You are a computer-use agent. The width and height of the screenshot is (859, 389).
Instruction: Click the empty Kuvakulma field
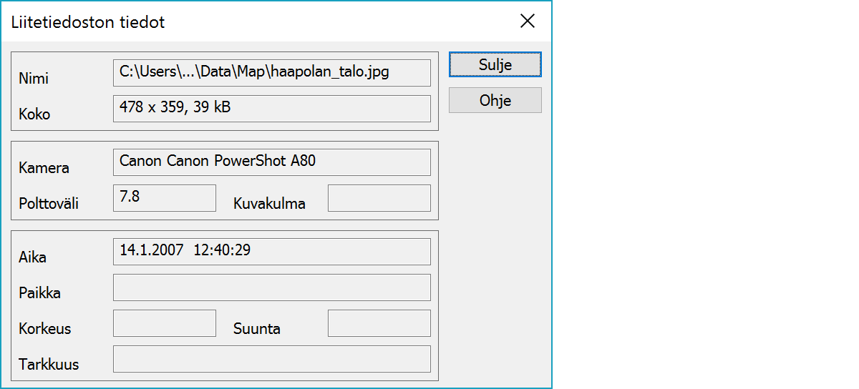tap(379, 198)
